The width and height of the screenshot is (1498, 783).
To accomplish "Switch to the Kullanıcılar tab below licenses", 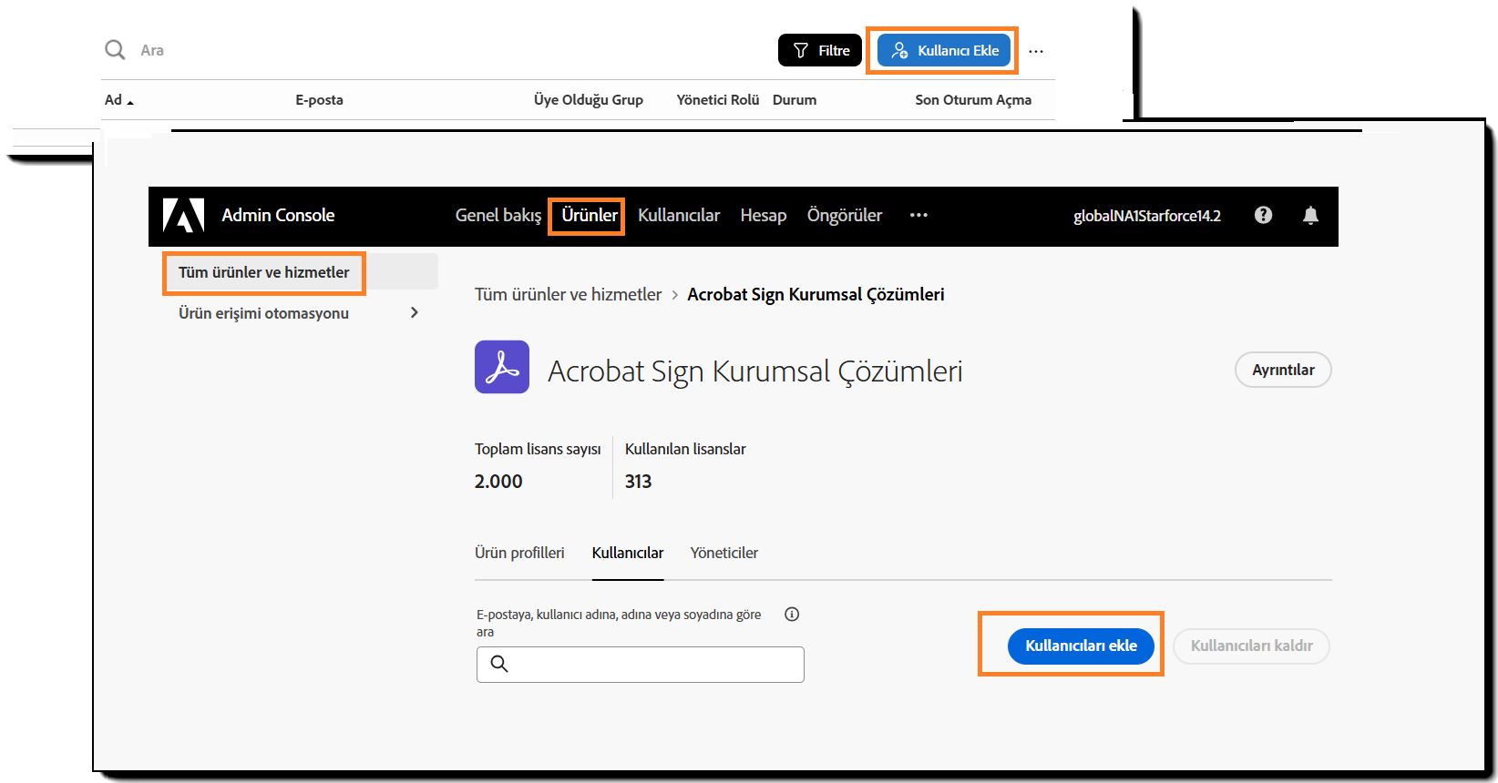I will point(628,553).
